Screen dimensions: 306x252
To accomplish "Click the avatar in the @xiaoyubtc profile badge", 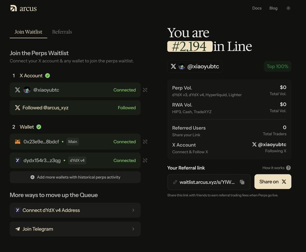I will pyautogui.click(x=182, y=67).
